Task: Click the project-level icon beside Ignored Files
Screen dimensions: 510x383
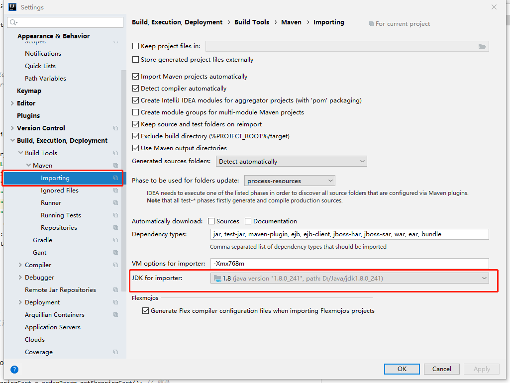Action: click(x=115, y=190)
